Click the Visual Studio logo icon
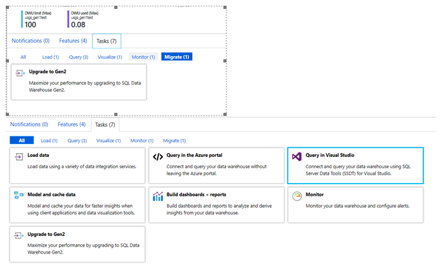 click(x=297, y=157)
